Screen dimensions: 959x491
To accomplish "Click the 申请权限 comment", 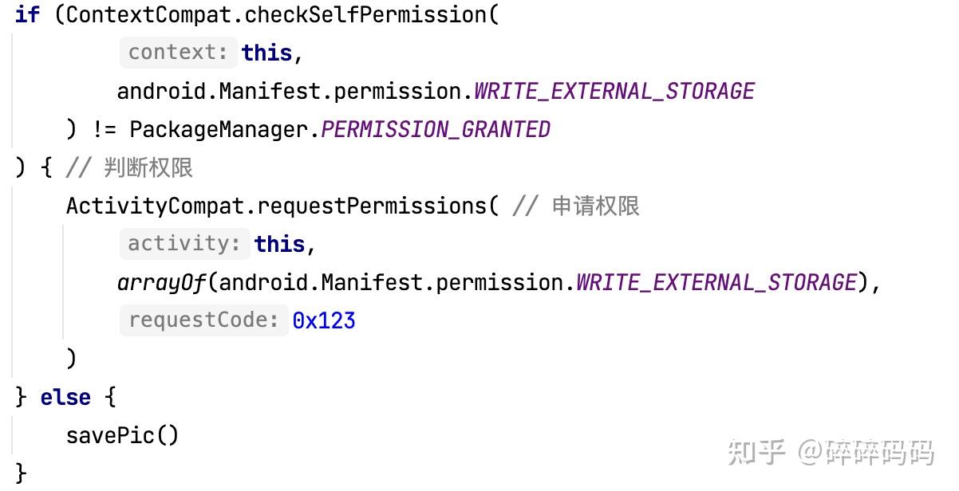I will tap(595, 206).
